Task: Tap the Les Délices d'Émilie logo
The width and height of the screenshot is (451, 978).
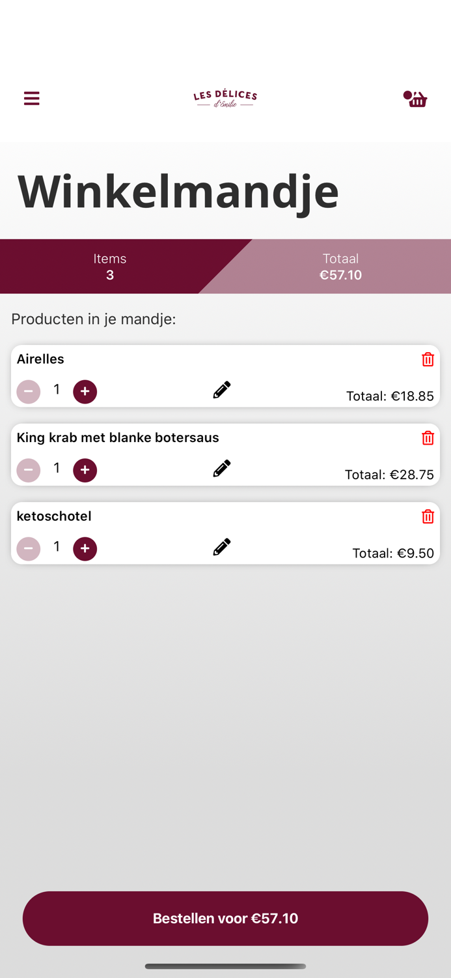Action: pyautogui.click(x=225, y=98)
